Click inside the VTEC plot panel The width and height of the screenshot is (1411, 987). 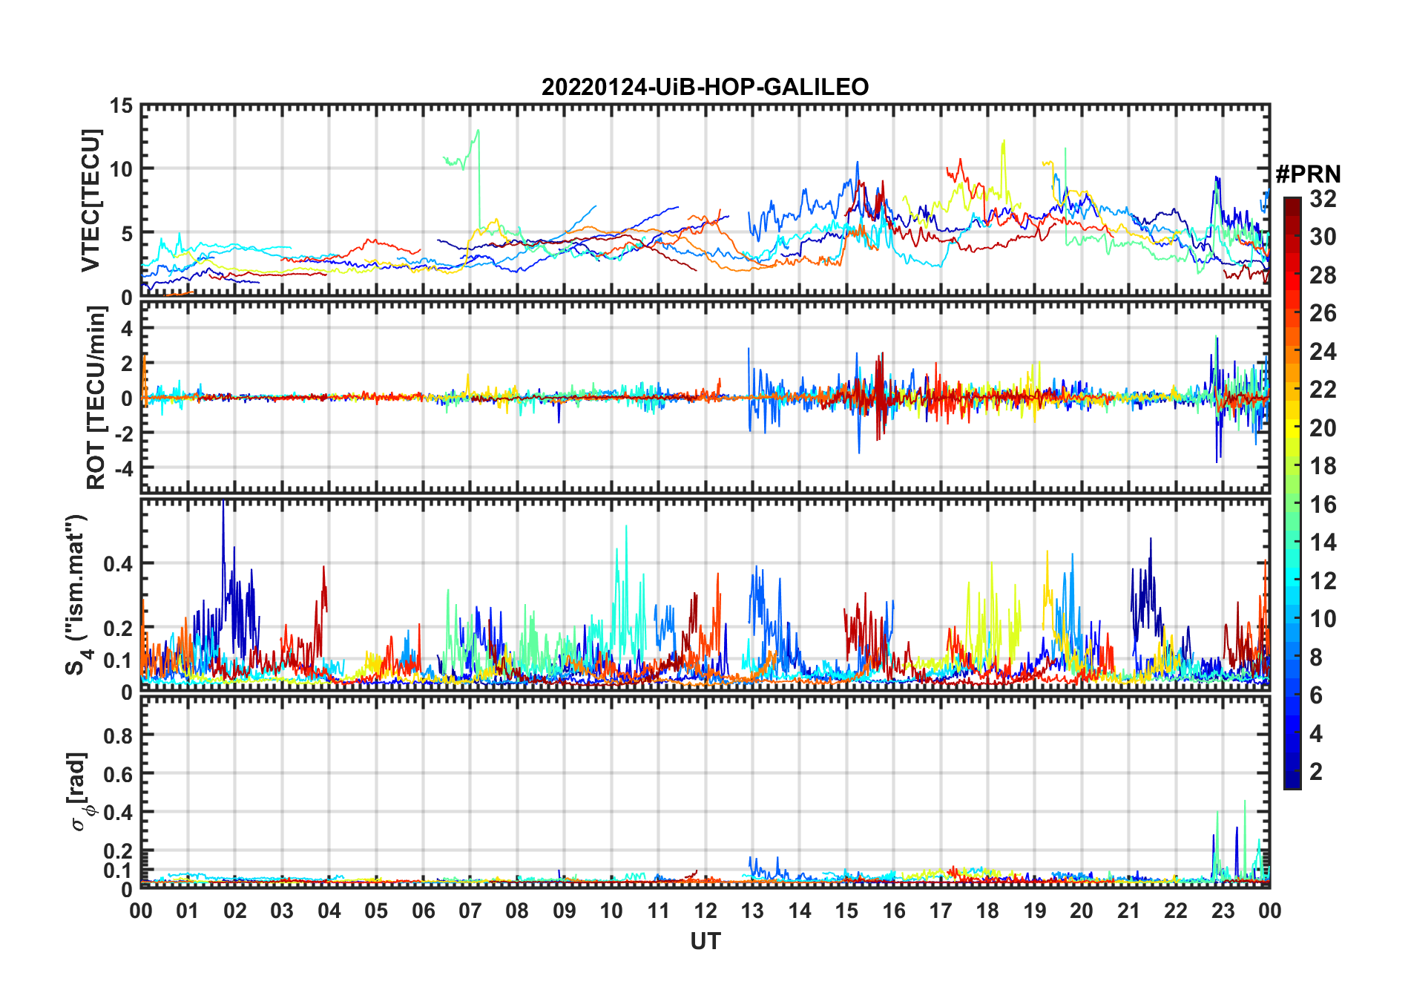pyautogui.click(x=705, y=201)
